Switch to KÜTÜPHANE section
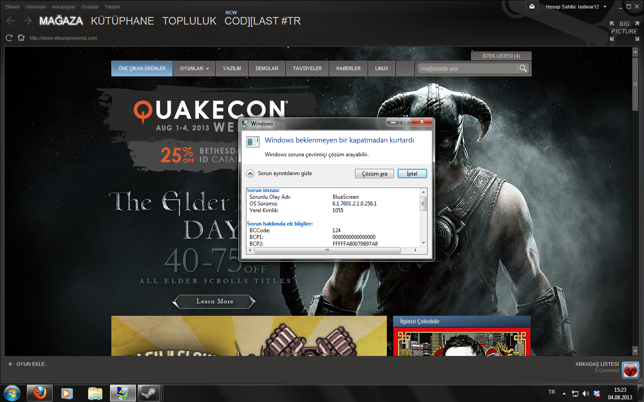644x402 pixels. 122,21
